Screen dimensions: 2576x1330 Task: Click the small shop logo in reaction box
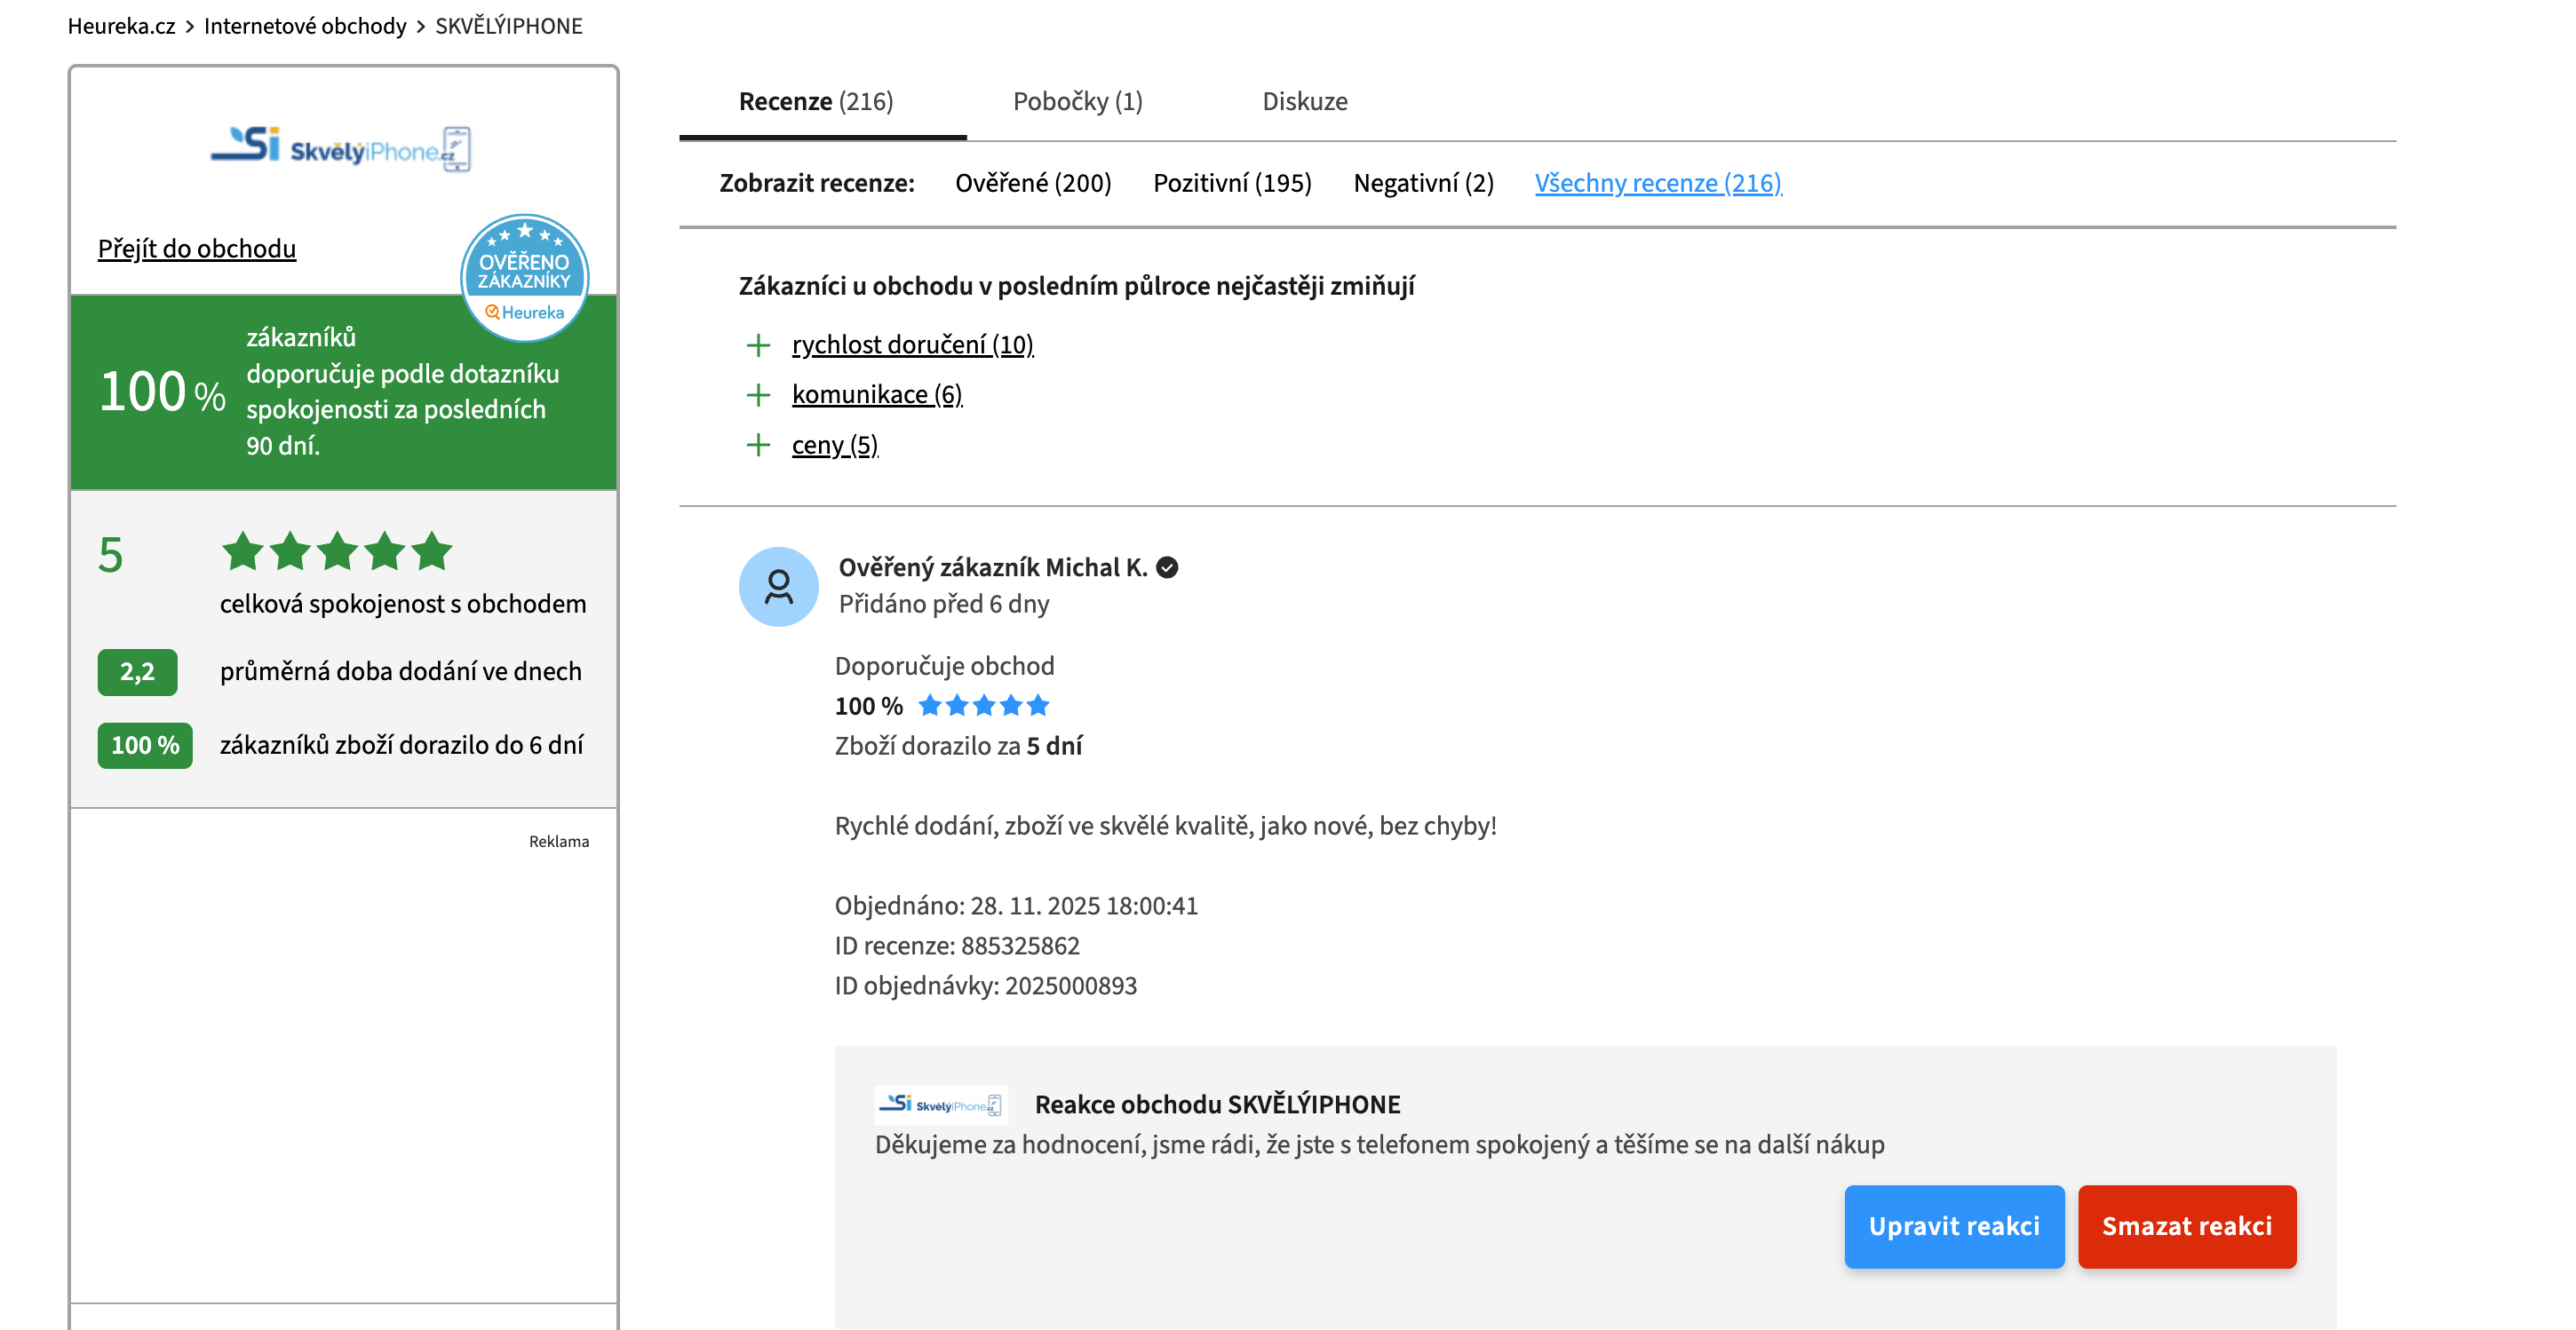click(x=940, y=1104)
